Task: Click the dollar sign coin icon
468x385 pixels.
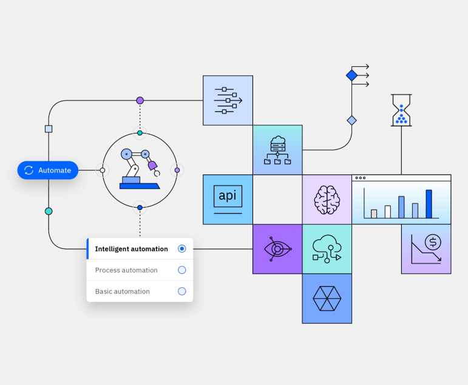Action: coord(433,242)
